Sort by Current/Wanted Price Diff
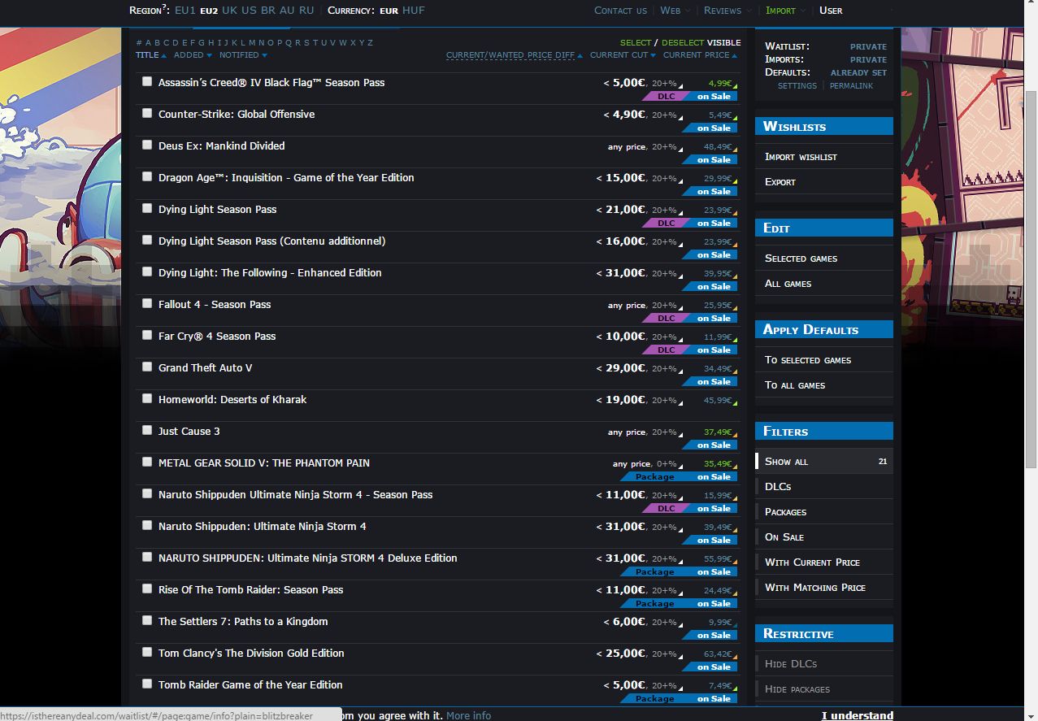 pos(514,55)
